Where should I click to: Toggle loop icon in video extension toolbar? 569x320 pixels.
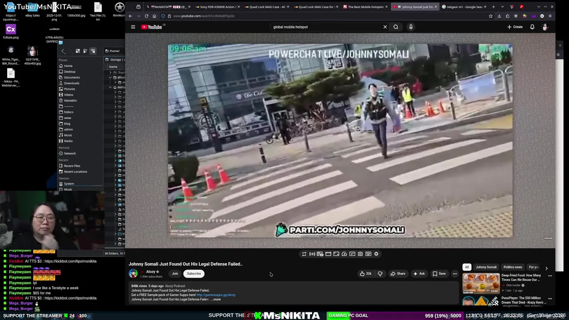click(304, 254)
